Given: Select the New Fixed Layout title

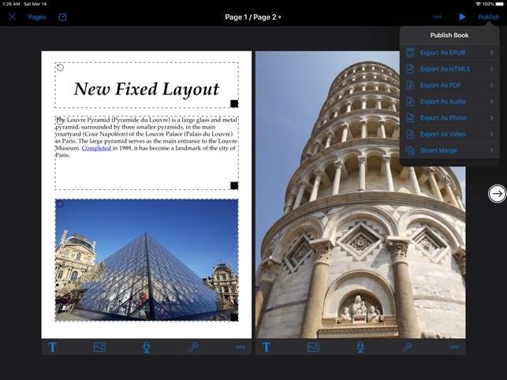Looking at the screenshot, I should coord(147,89).
